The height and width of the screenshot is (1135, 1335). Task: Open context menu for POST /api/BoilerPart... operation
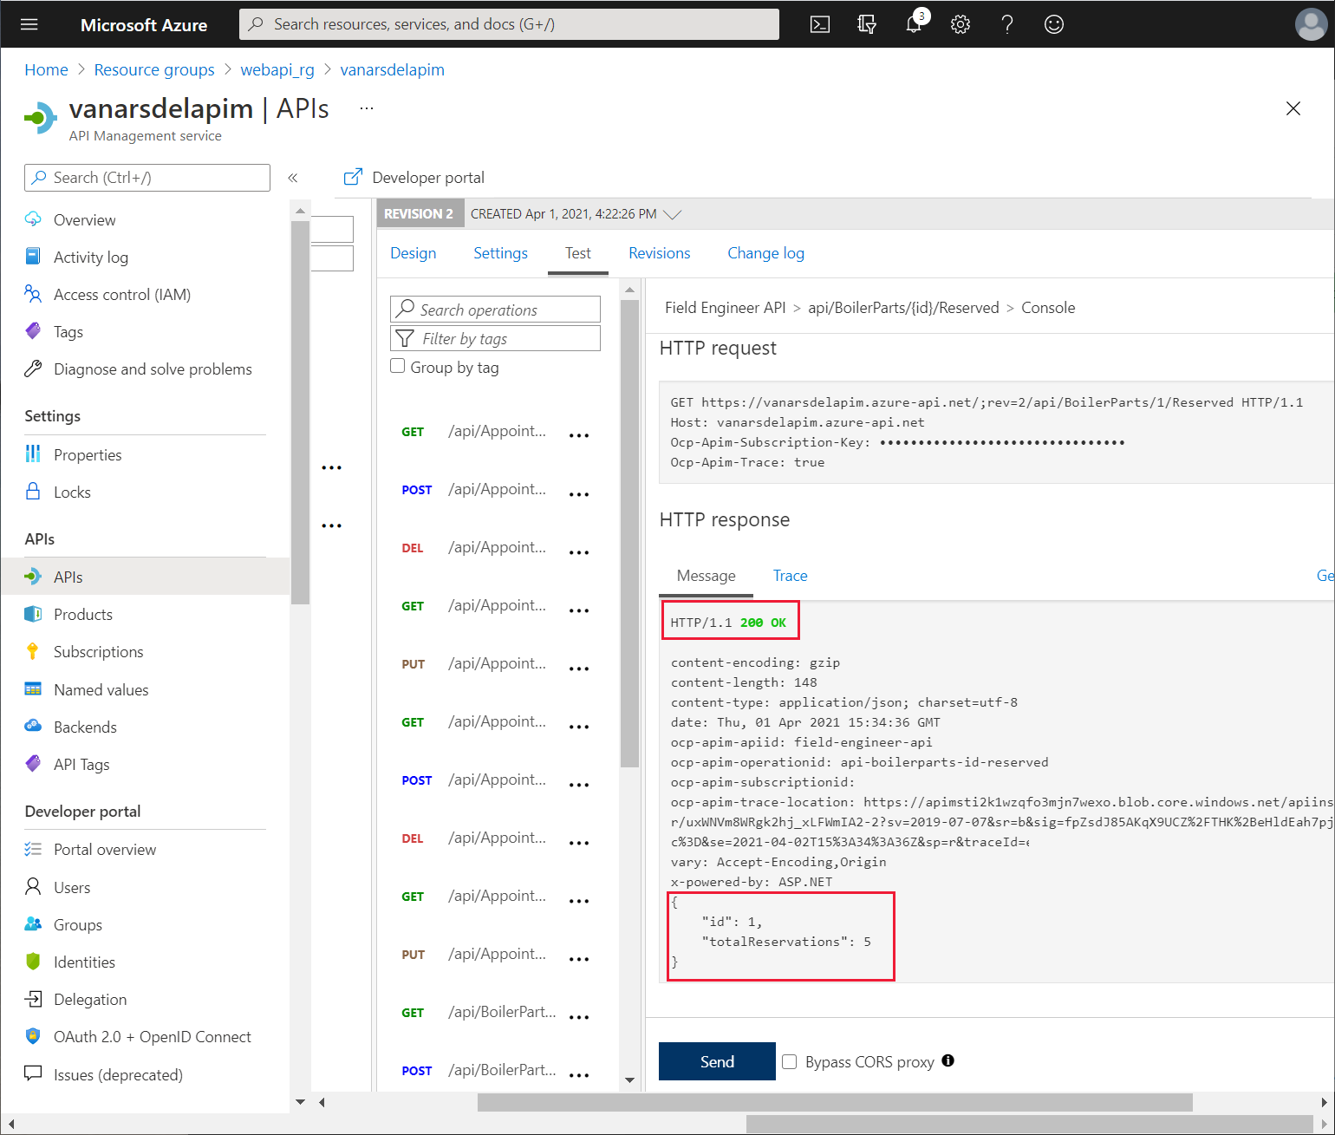579,1075
